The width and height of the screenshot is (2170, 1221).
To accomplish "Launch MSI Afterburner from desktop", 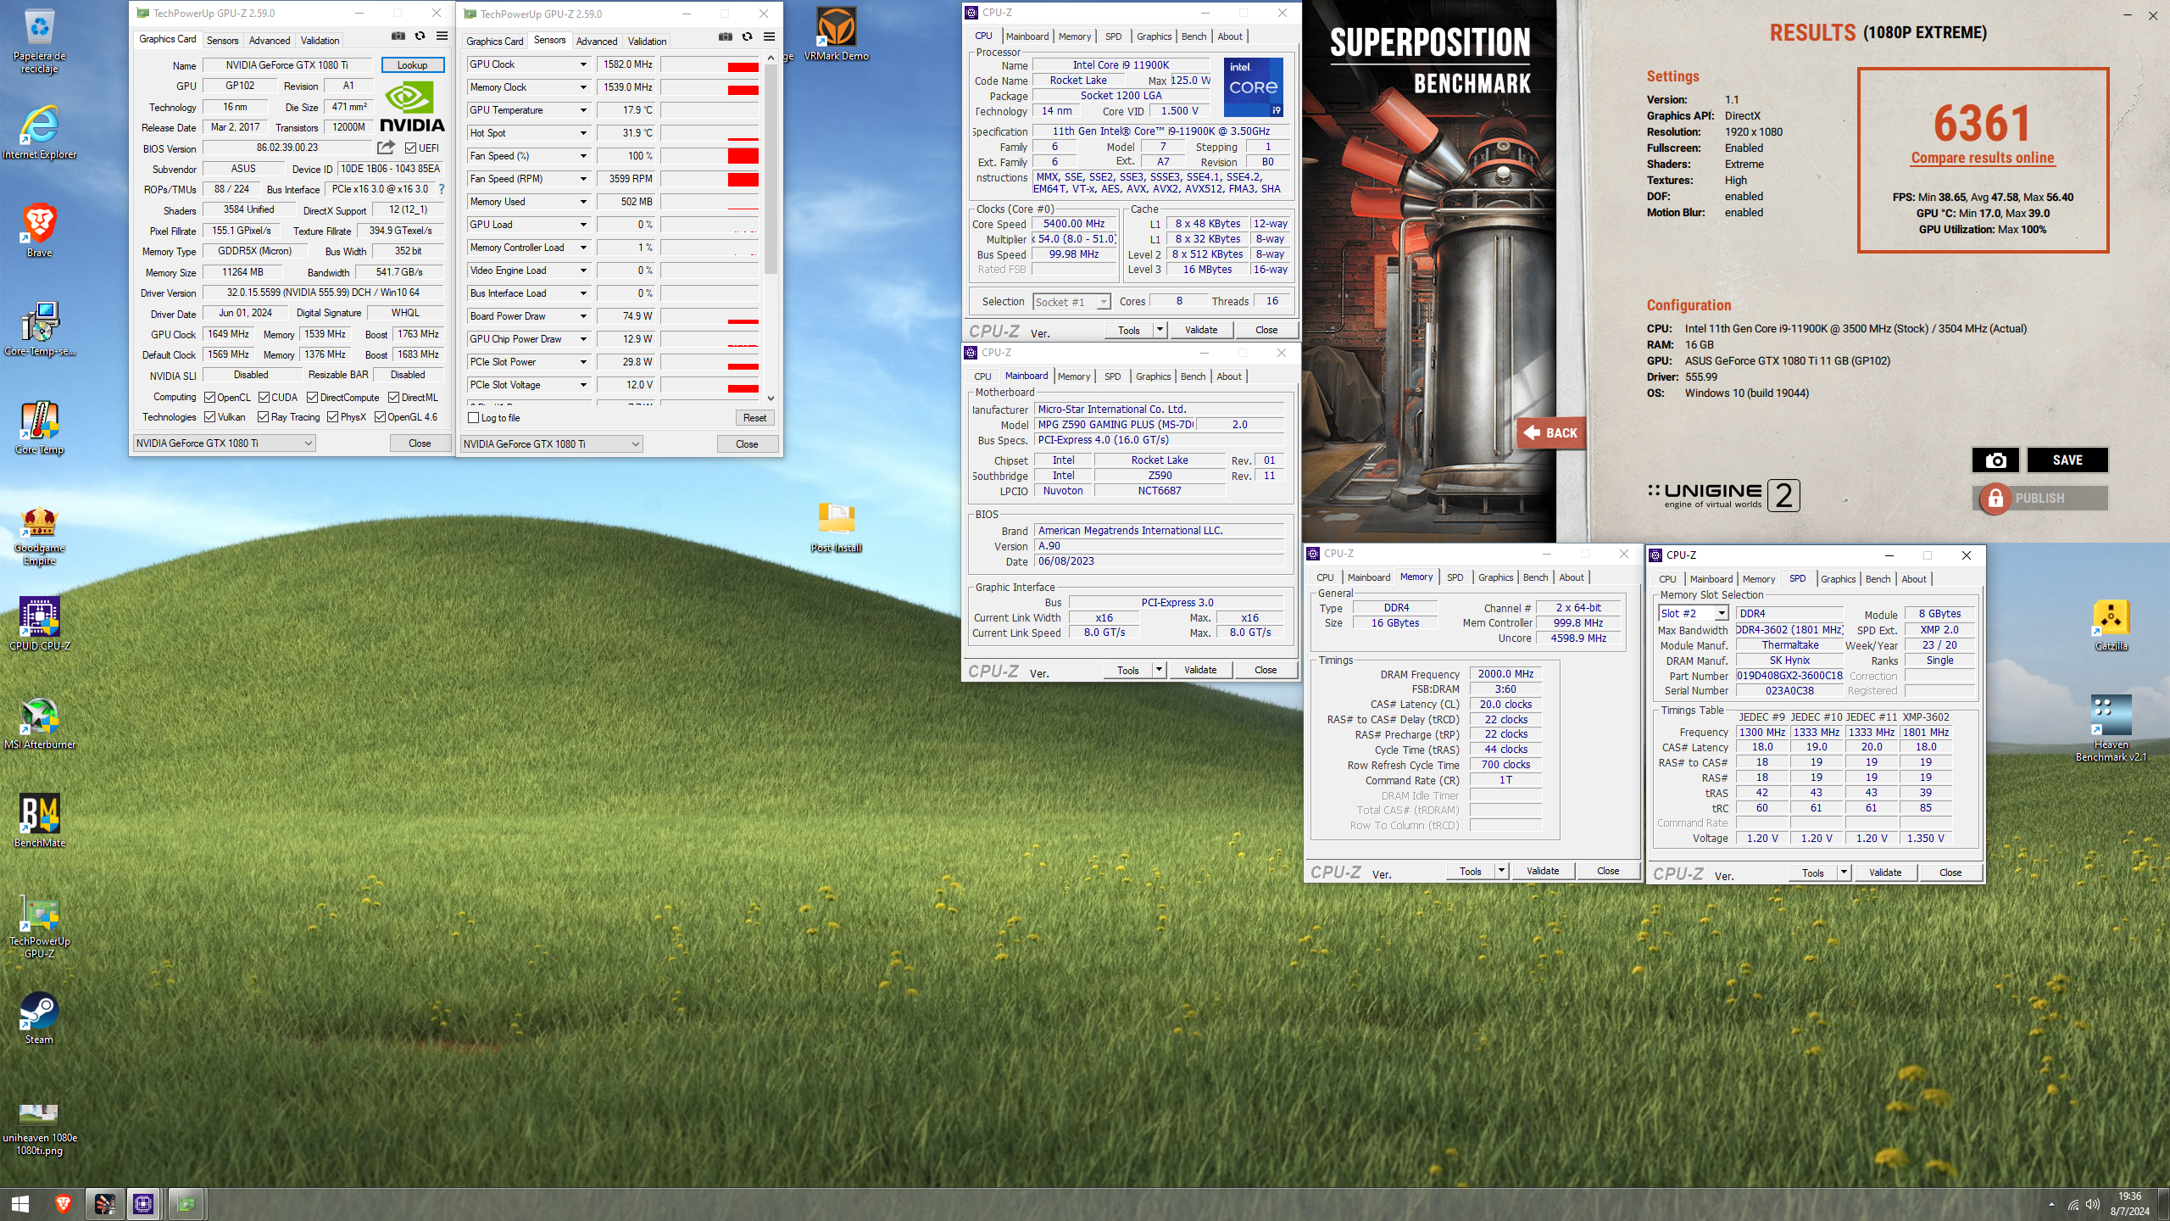I will [x=39, y=723].
